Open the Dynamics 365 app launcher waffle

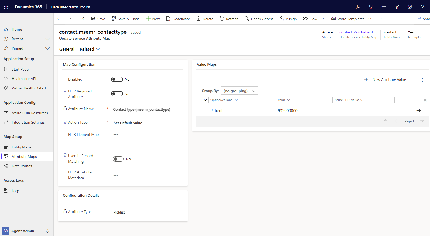tap(6, 7)
